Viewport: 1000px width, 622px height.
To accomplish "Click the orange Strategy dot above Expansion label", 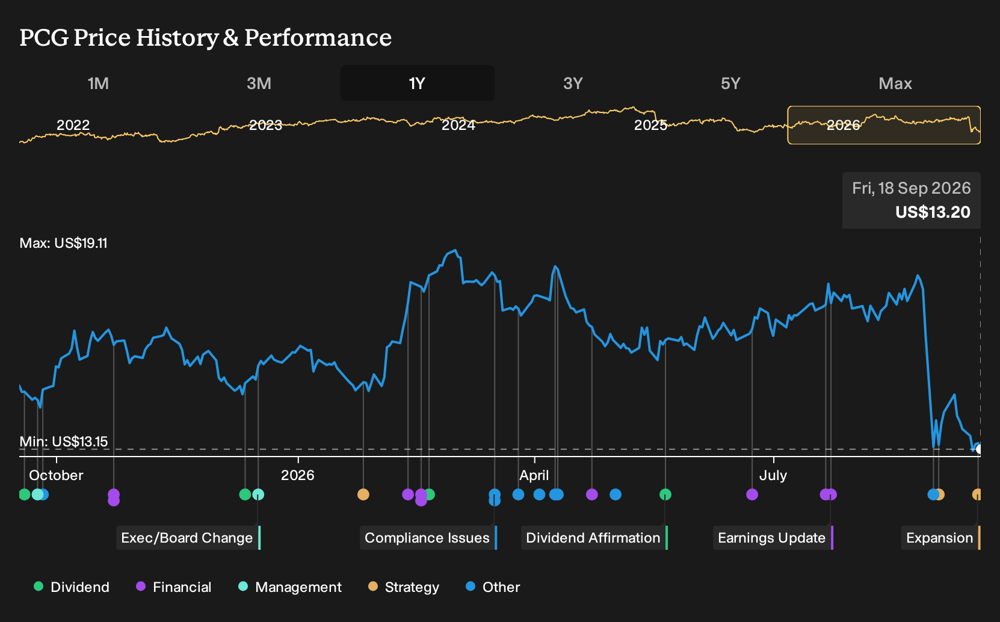I will [977, 494].
